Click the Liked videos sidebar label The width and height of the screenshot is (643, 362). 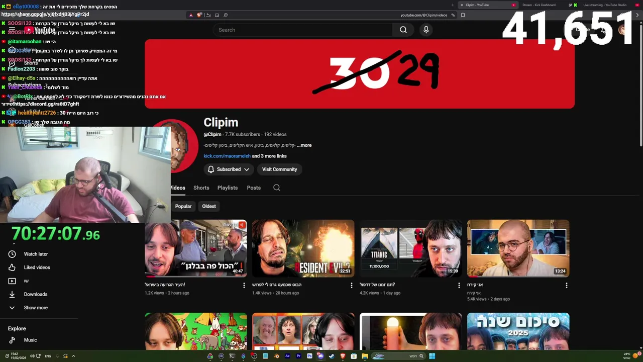tap(37, 267)
